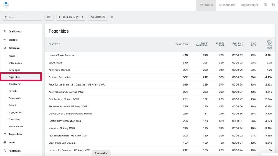
Task: Click the Ft. Liberty - US Army MWR row
Action: 160,99
